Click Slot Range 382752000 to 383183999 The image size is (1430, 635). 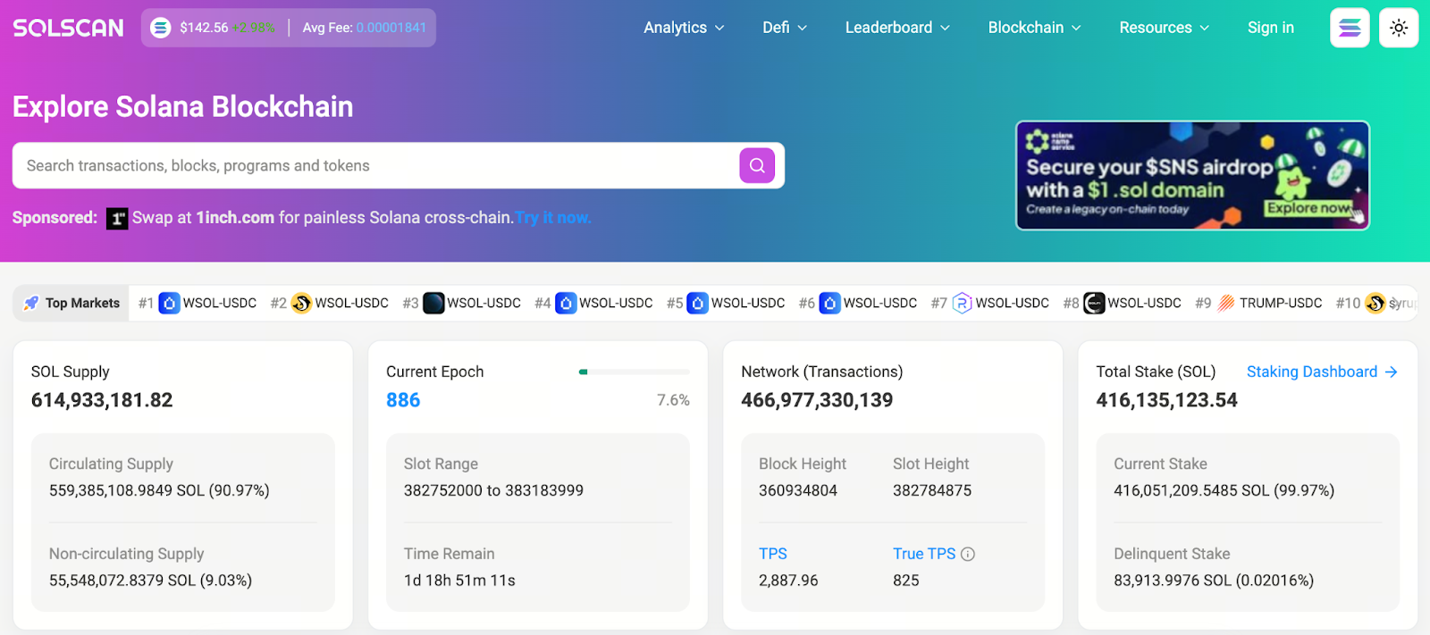point(493,490)
